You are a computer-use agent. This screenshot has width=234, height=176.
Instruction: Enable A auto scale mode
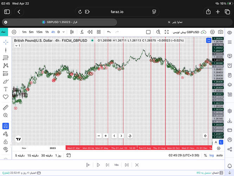pos(216,142)
